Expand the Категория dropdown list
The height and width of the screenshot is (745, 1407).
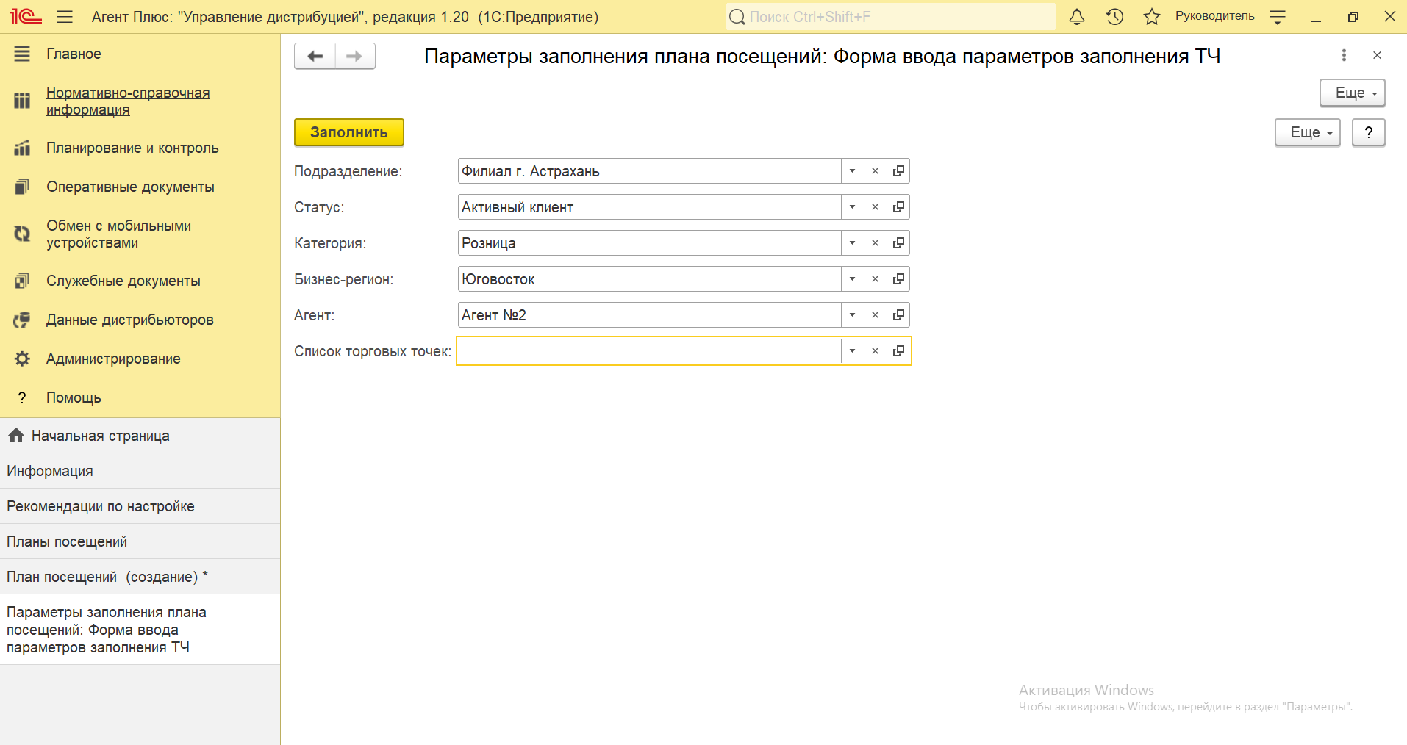coord(852,243)
